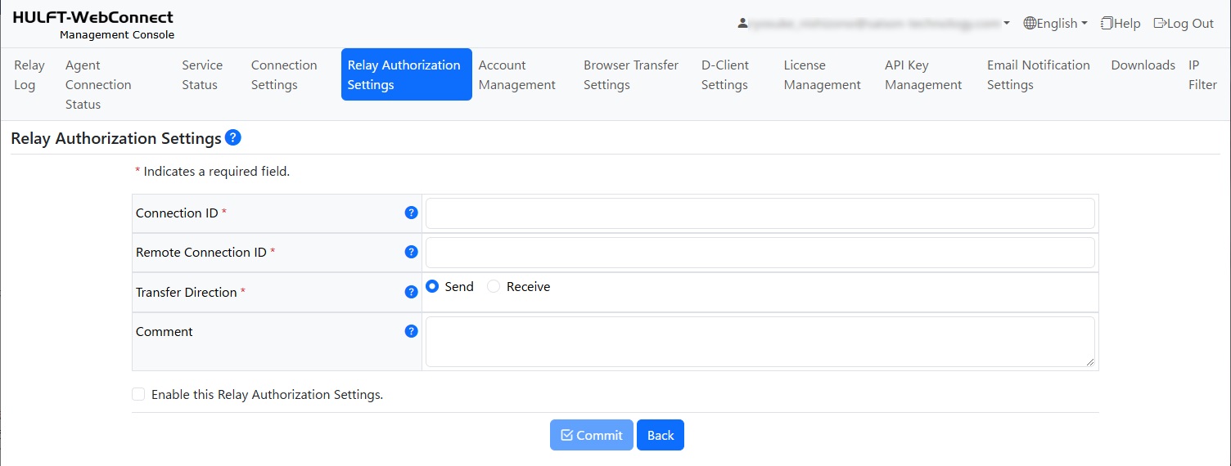
Task: Select Relay Authorization Settings tab
Action: tap(407, 74)
